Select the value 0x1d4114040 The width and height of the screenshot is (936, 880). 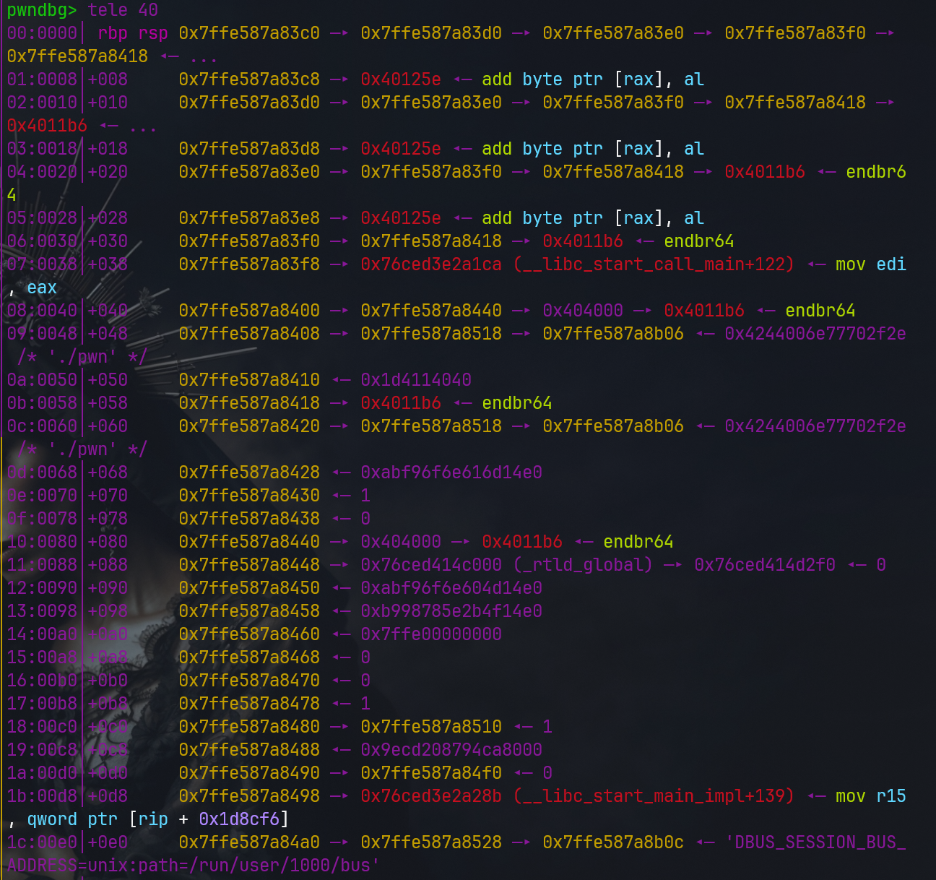point(416,379)
